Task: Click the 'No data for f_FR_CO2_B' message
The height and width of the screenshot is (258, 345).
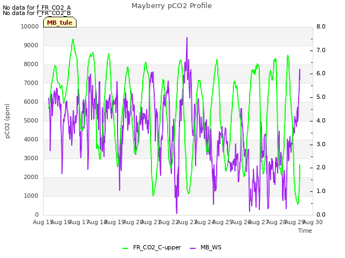Action: pos(37,13)
